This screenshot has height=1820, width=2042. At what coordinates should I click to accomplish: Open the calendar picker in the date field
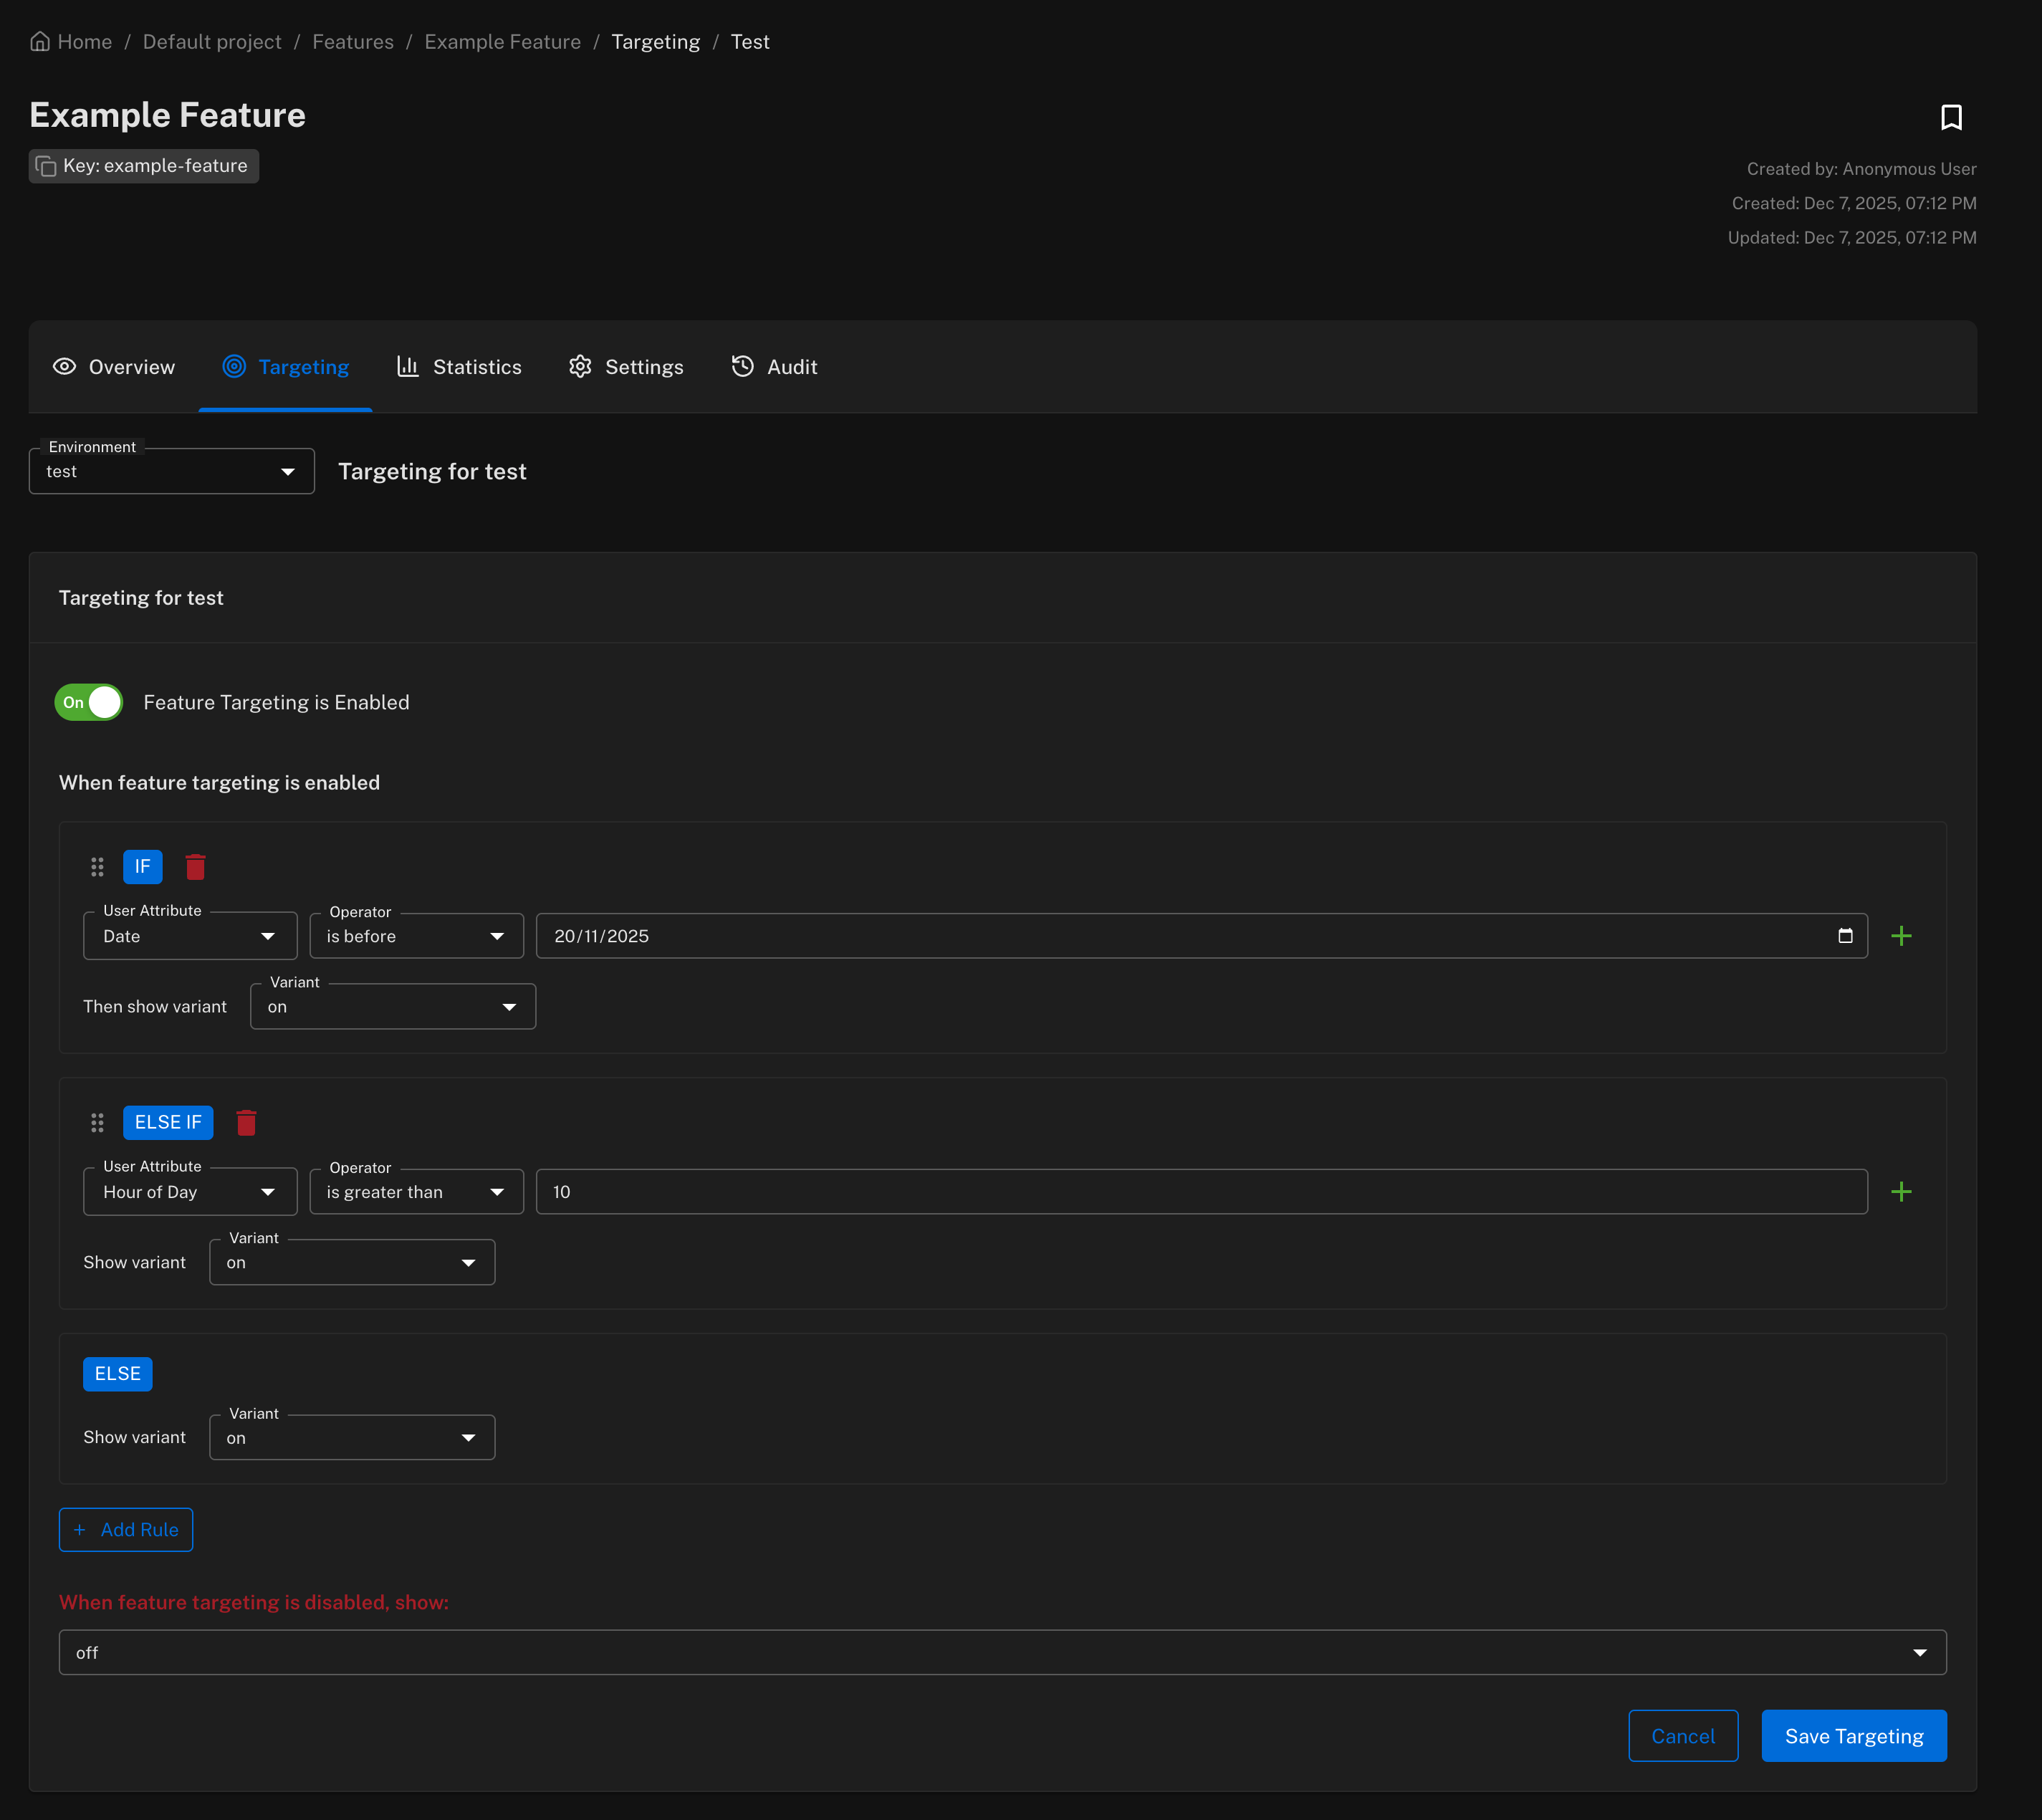click(1846, 935)
